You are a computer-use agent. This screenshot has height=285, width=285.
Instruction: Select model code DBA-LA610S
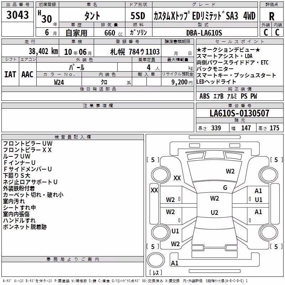coord(204,33)
